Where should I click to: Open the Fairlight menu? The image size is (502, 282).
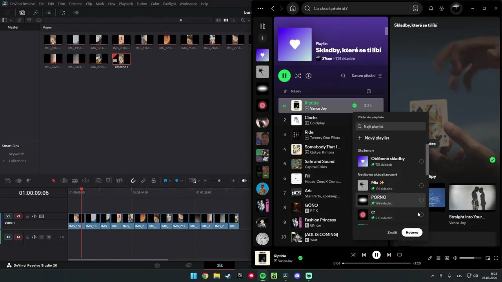[169, 4]
